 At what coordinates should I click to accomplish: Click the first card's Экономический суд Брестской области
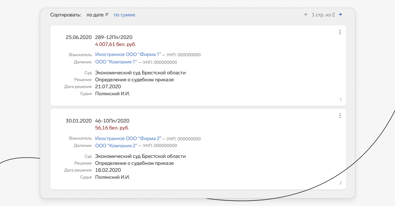point(140,73)
